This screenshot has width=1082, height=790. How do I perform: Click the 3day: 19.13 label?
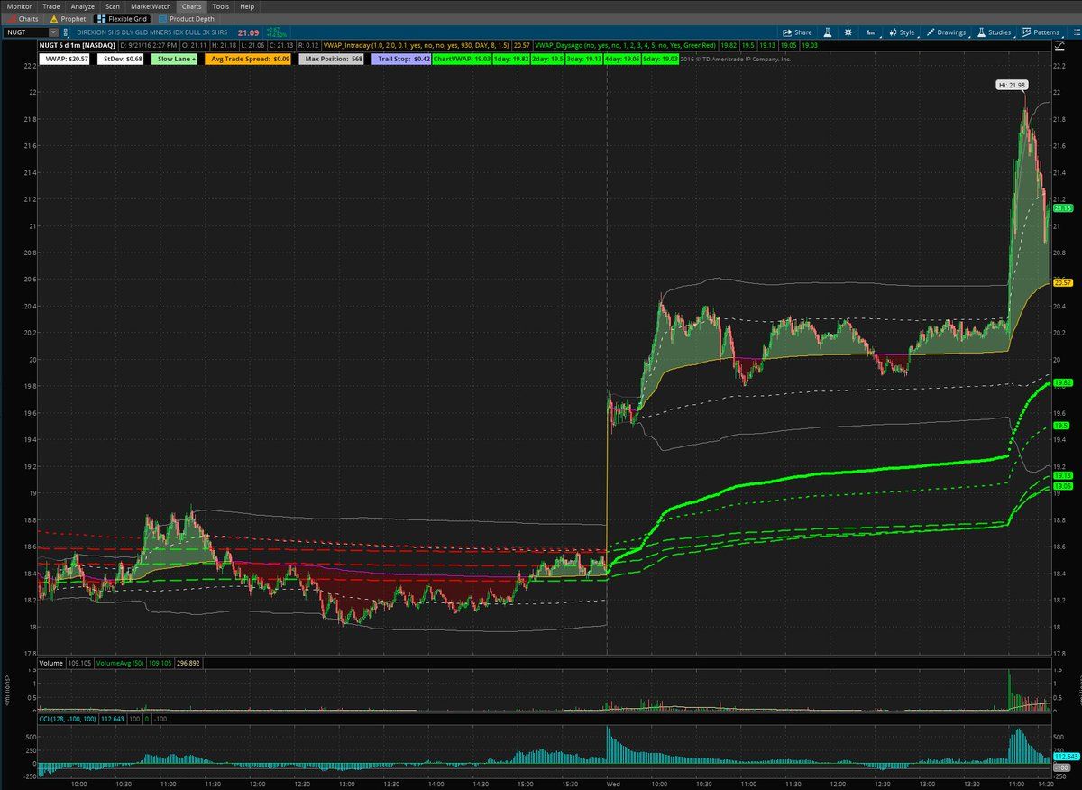click(585, 59)
